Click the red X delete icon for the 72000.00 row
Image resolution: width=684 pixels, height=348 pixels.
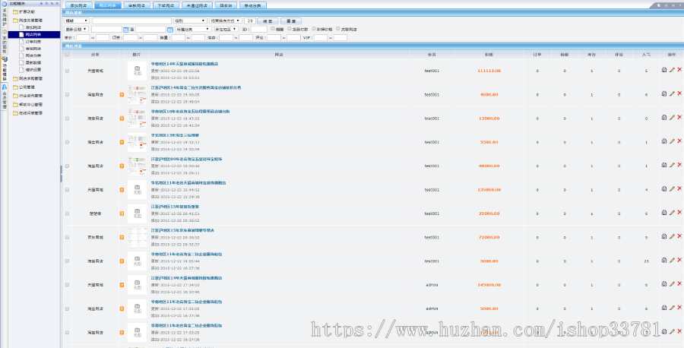click(679, 236)
